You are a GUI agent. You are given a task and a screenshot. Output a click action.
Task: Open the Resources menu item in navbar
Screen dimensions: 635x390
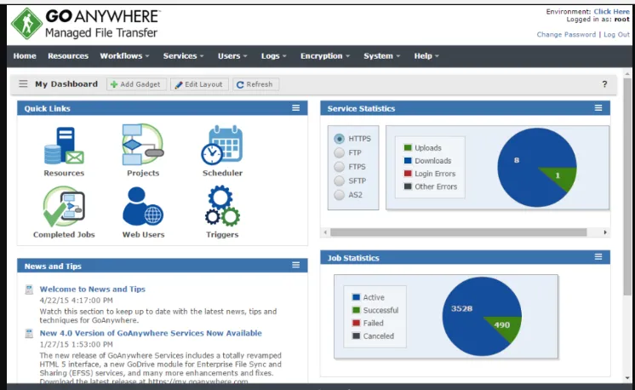coord(68,56)
